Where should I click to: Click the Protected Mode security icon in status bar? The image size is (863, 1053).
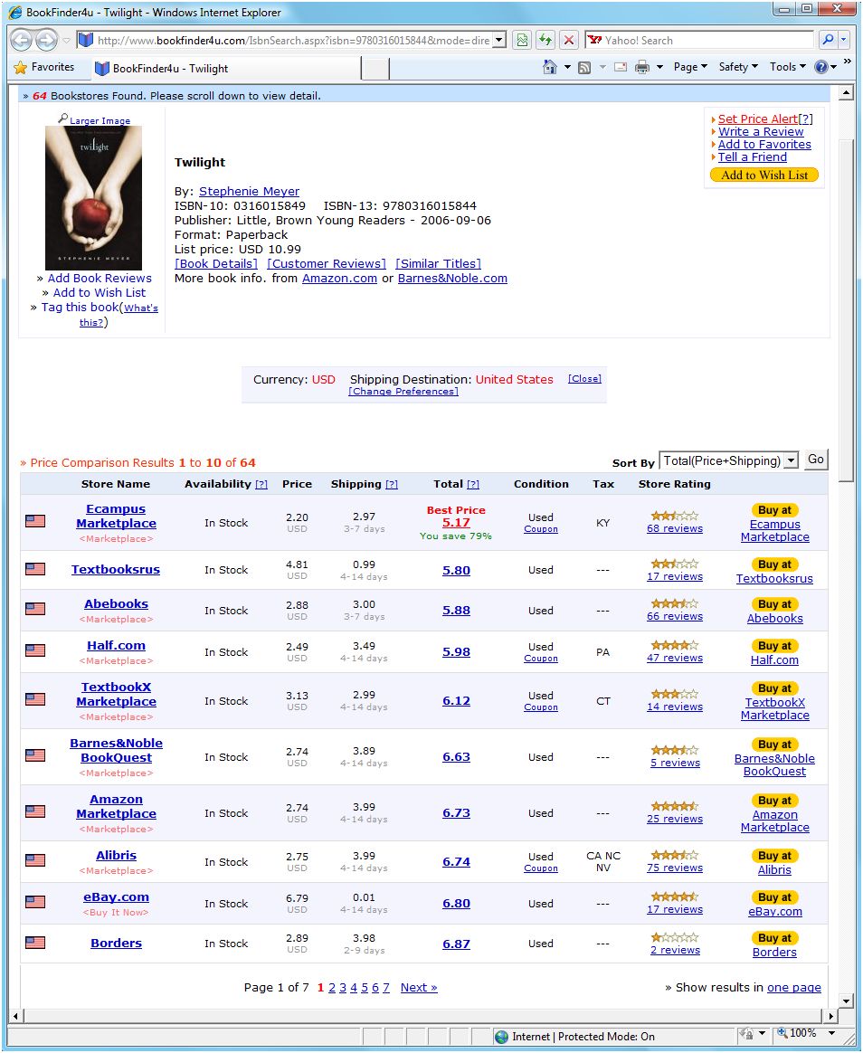[746, 1034]
